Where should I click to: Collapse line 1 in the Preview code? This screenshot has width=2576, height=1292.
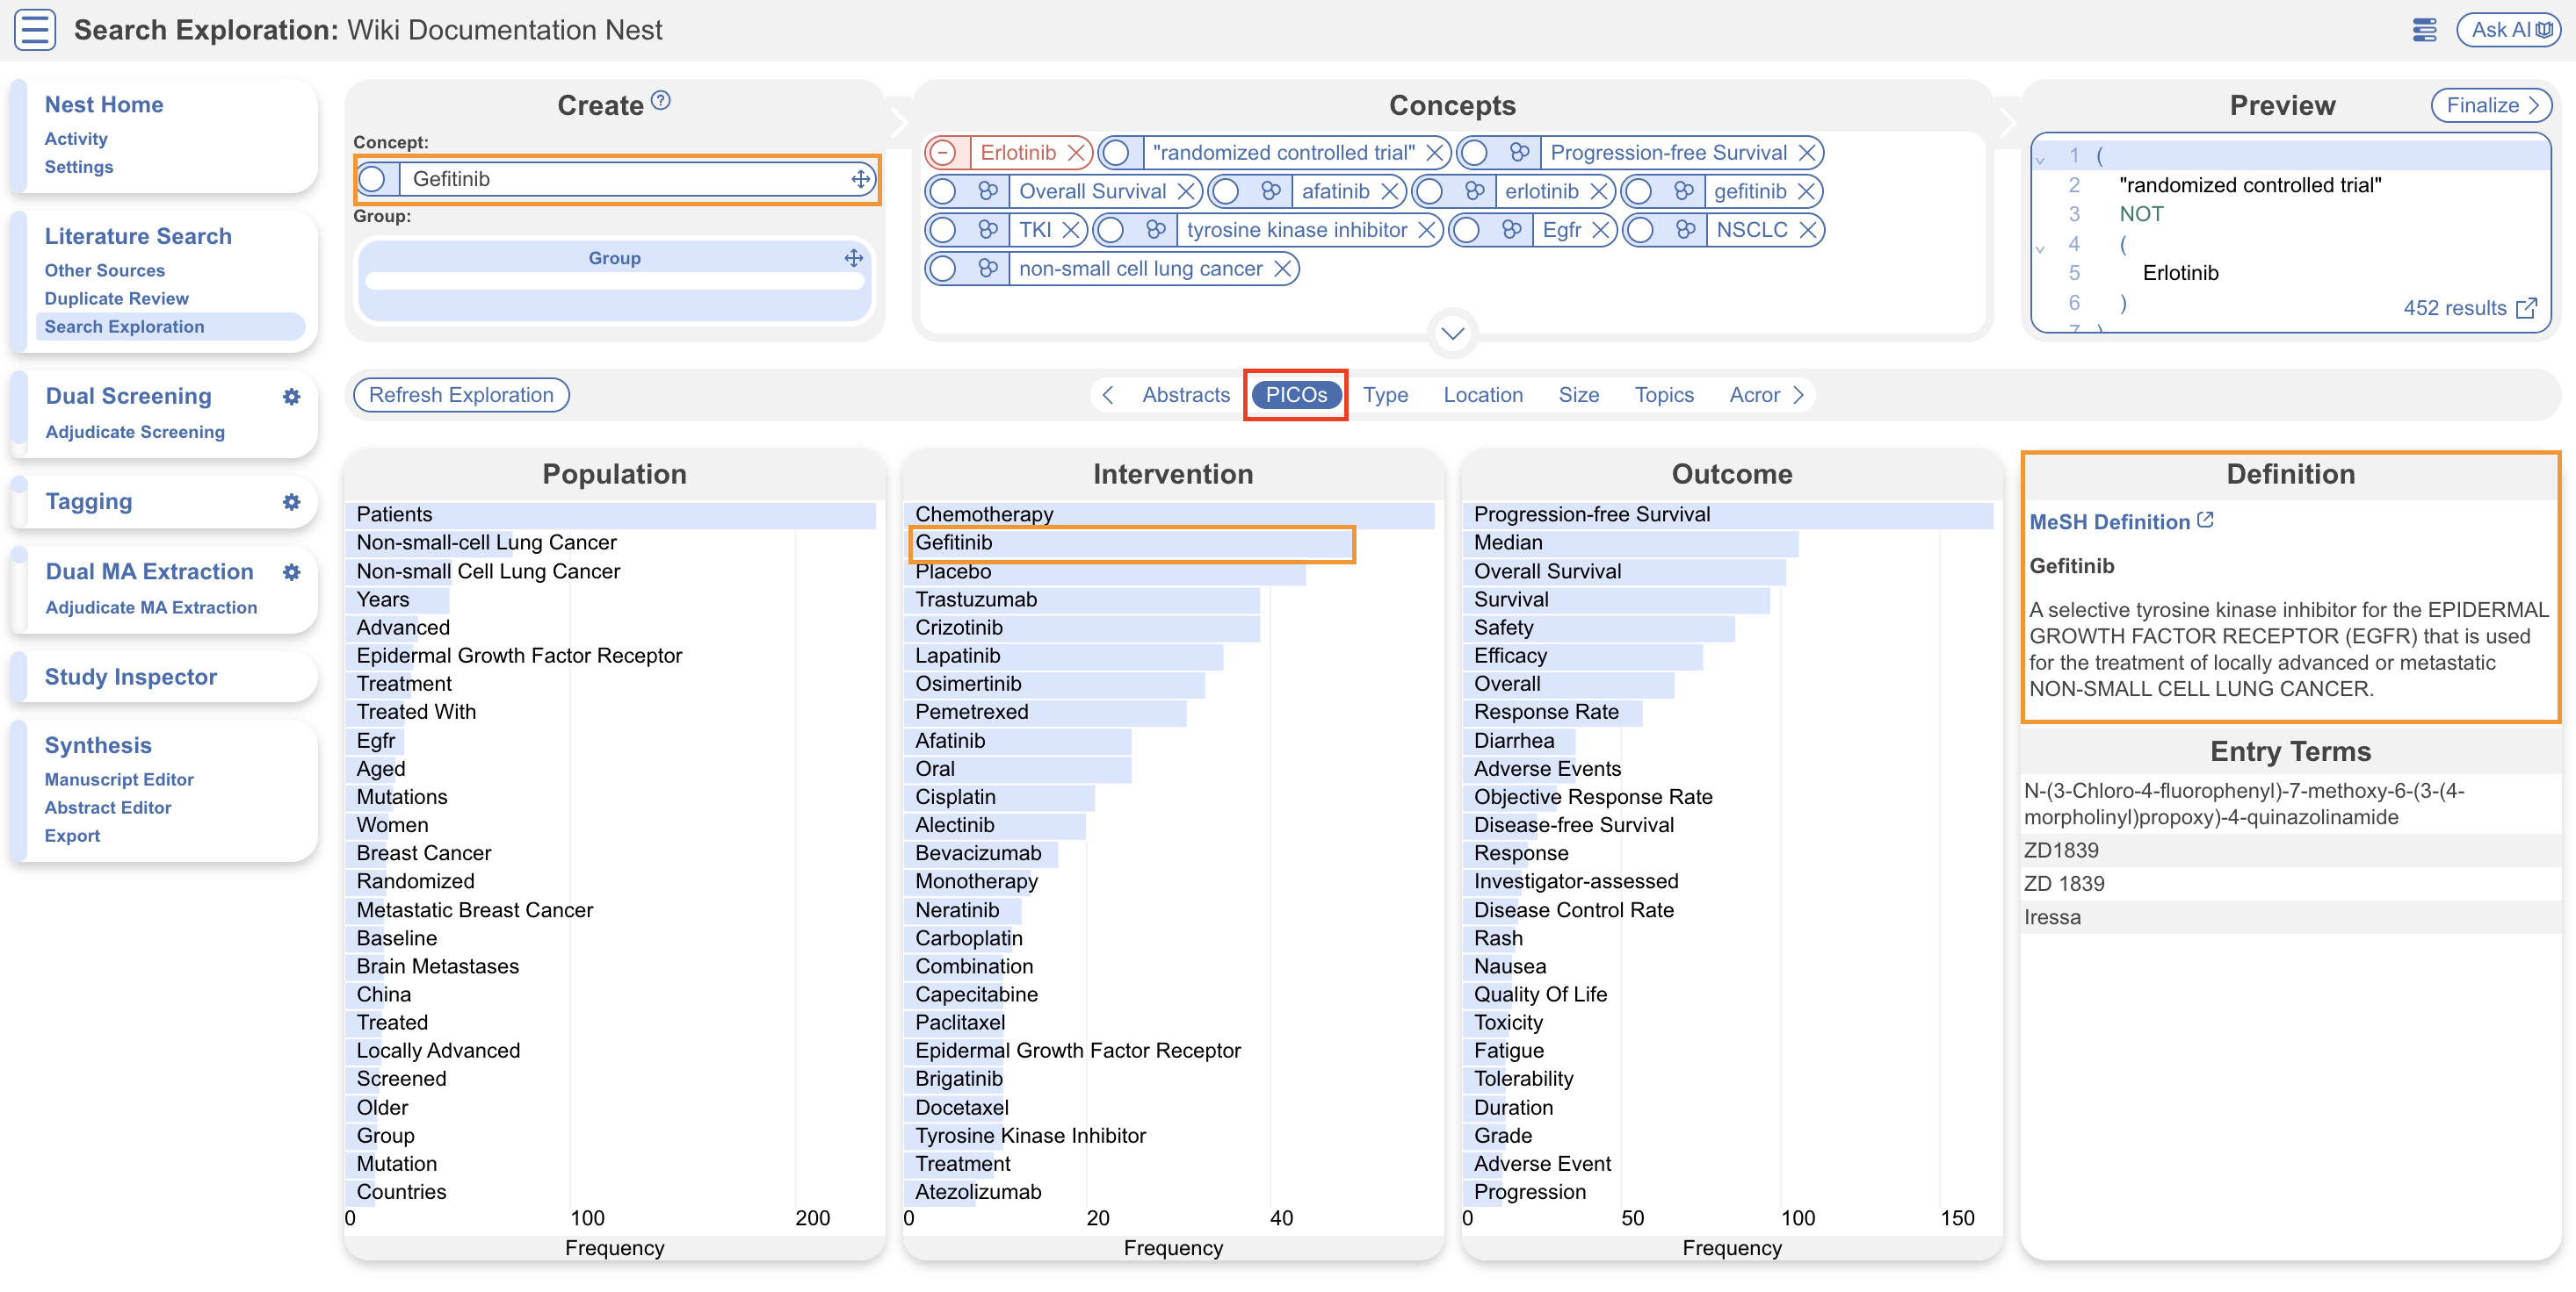(2040, 158)
